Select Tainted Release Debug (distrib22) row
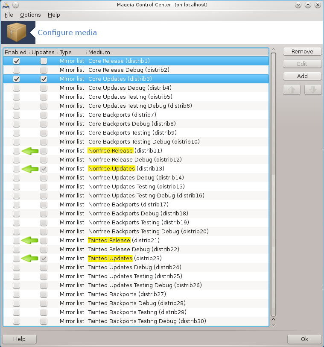324x347 pixels. (136, 250)
